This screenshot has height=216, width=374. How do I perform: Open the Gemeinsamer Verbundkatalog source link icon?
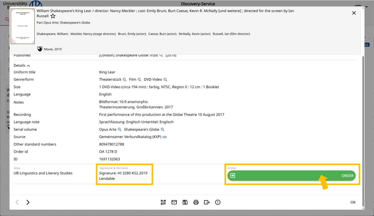click(165, 137)
